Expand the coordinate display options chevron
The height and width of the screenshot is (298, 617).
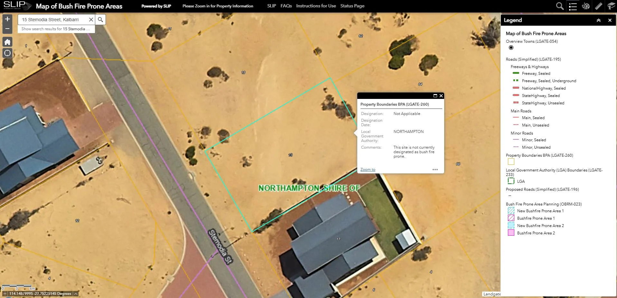[x=75, y=294]
